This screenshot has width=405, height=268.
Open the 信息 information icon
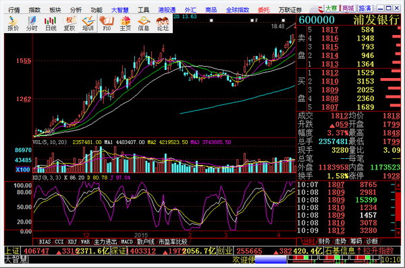[144, 24]
